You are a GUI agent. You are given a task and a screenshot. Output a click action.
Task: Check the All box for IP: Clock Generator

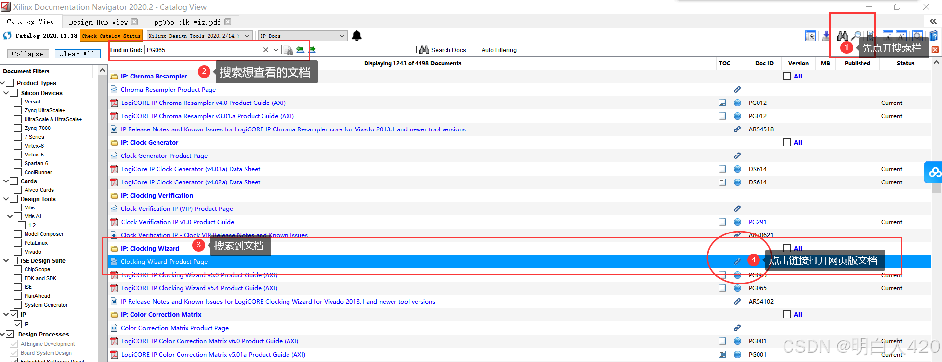pyautogui.click(x=787, y=142)
